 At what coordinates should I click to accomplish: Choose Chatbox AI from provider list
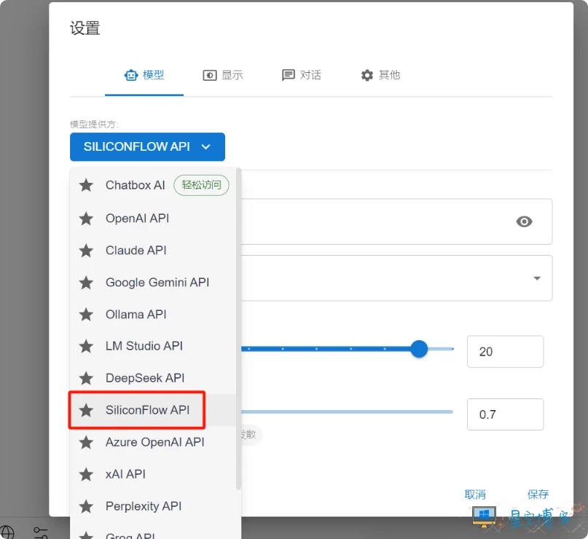153,185
